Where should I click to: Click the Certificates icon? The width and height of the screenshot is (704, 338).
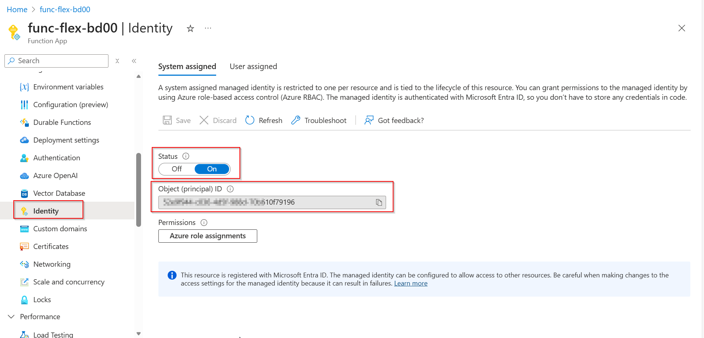pos(24,246)
